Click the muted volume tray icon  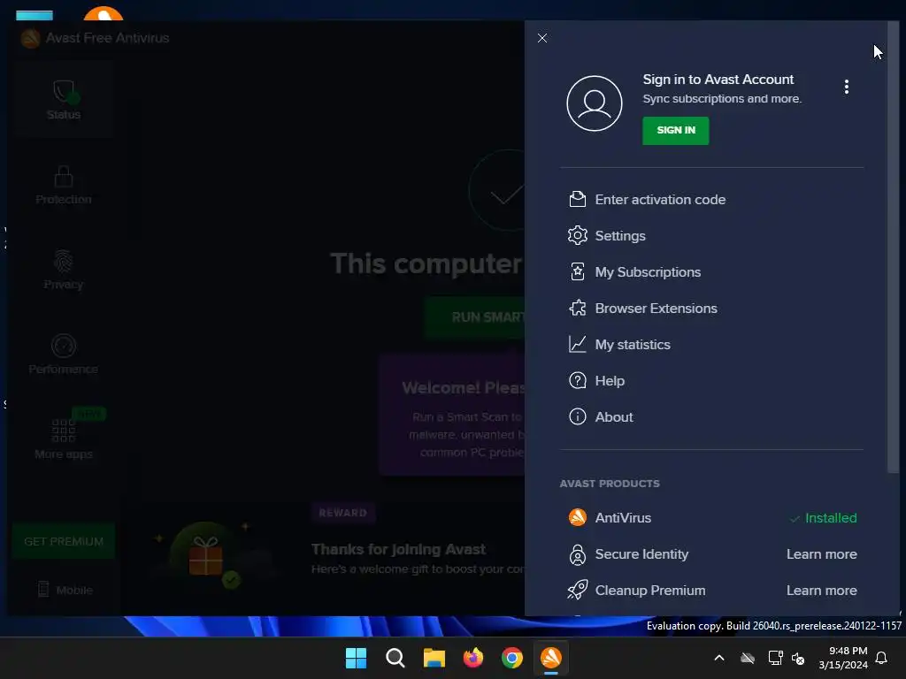click(x=798, y=658)
